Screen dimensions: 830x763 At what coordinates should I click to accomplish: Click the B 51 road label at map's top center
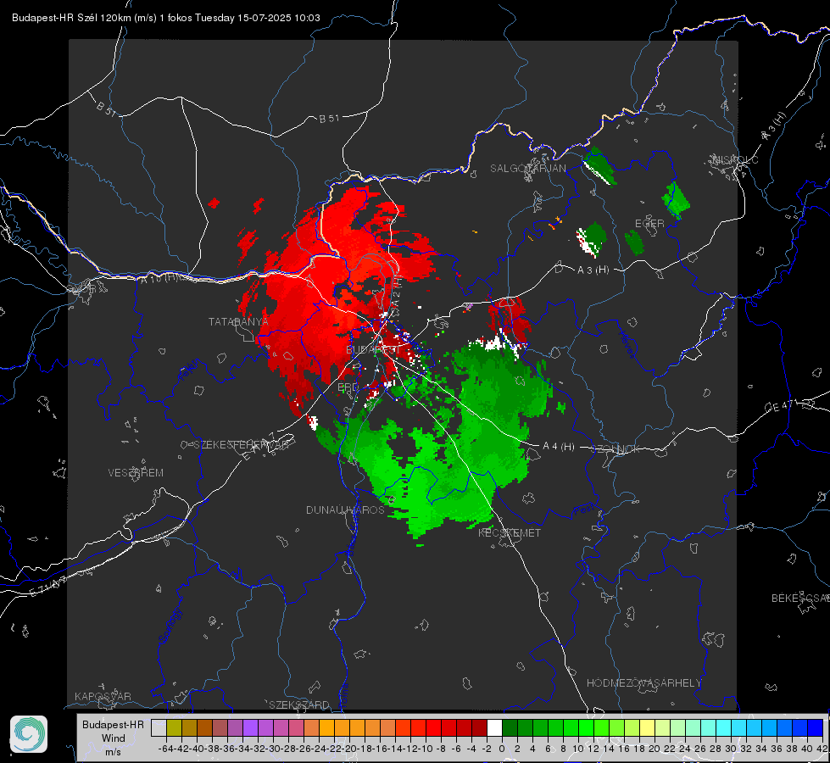(329, 119)
